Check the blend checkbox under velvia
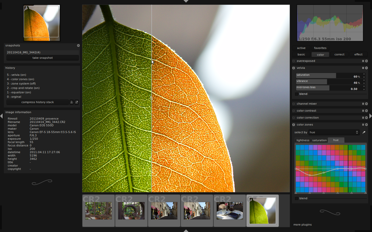372x232 pixels. (x=297, y=94)
